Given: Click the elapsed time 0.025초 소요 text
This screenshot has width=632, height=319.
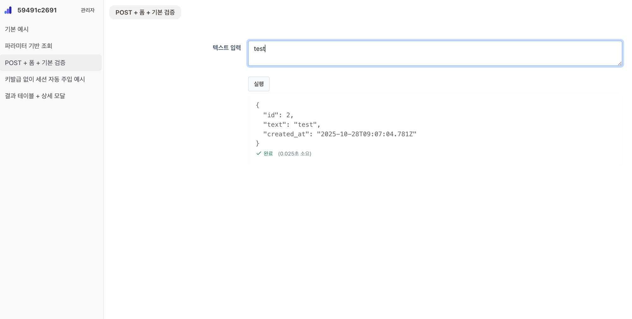Looking at the screenshot, I should pyautogui.click(x=295, y=154).
